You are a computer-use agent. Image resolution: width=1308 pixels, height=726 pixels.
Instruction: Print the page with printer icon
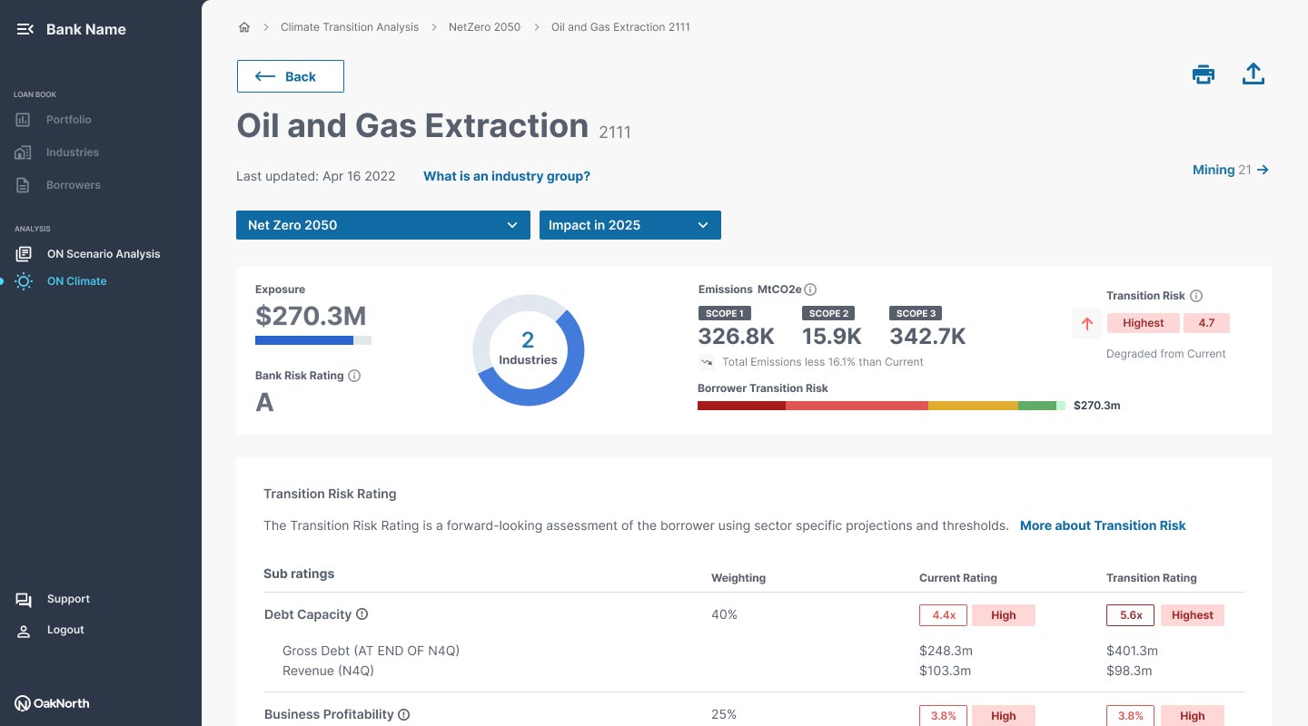[1204, 75]
